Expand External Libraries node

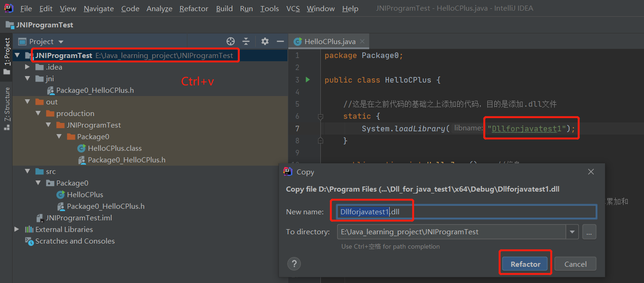coord(17,229)
